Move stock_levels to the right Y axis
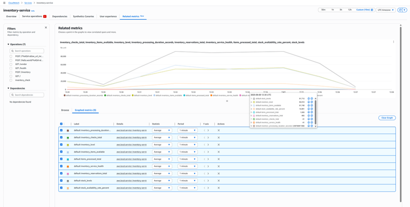 208,181
